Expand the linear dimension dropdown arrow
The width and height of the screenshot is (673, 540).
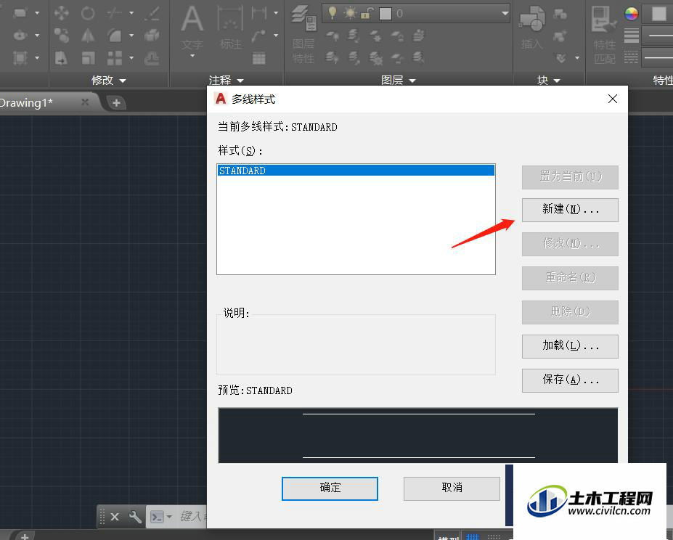click(276, 13)
